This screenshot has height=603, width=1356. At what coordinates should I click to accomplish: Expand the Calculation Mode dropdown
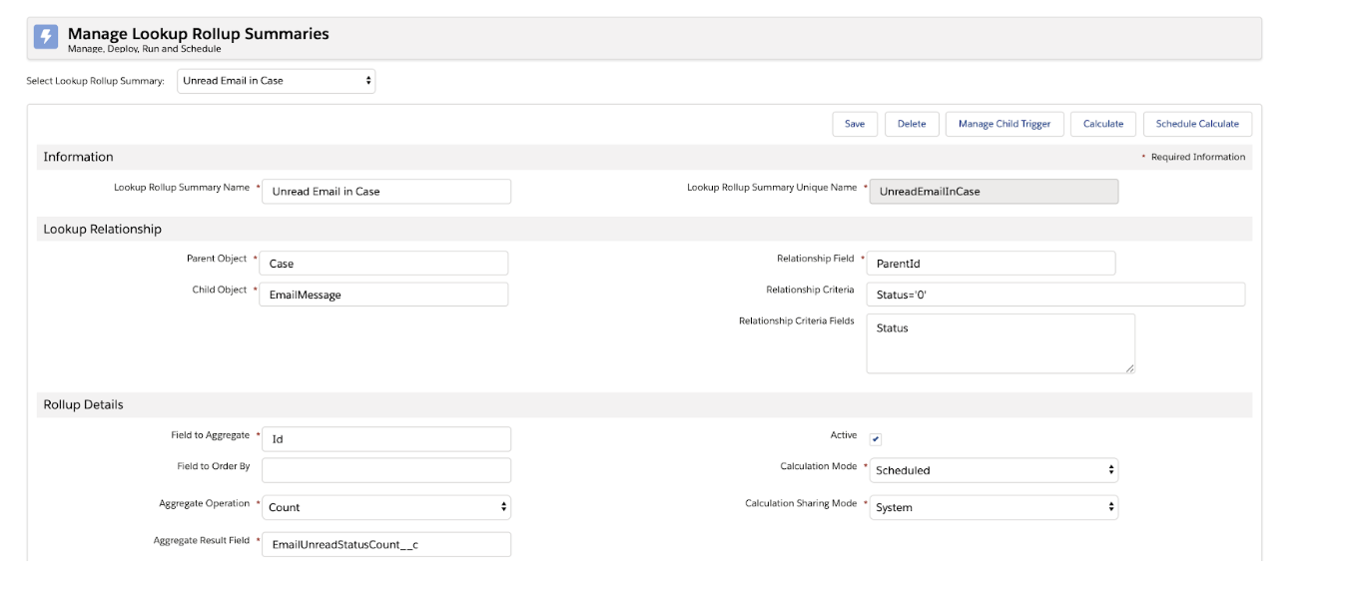coord(993,470)
